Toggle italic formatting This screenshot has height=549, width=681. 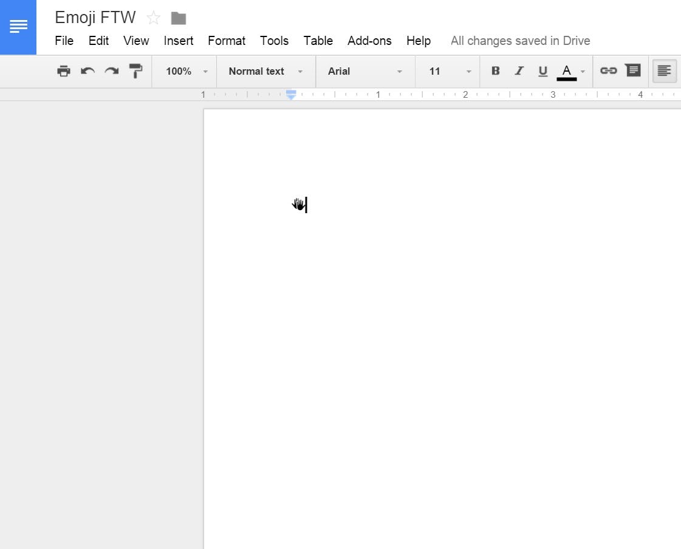[519, 71]
